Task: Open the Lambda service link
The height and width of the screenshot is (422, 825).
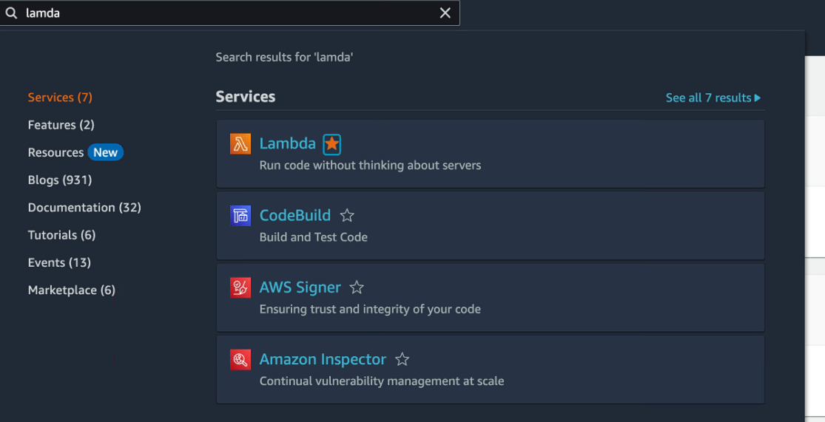Action: point(287,143)
